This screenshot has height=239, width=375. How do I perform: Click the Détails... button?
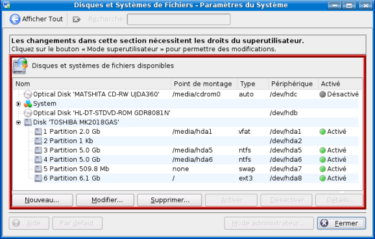tap(339, 200)
